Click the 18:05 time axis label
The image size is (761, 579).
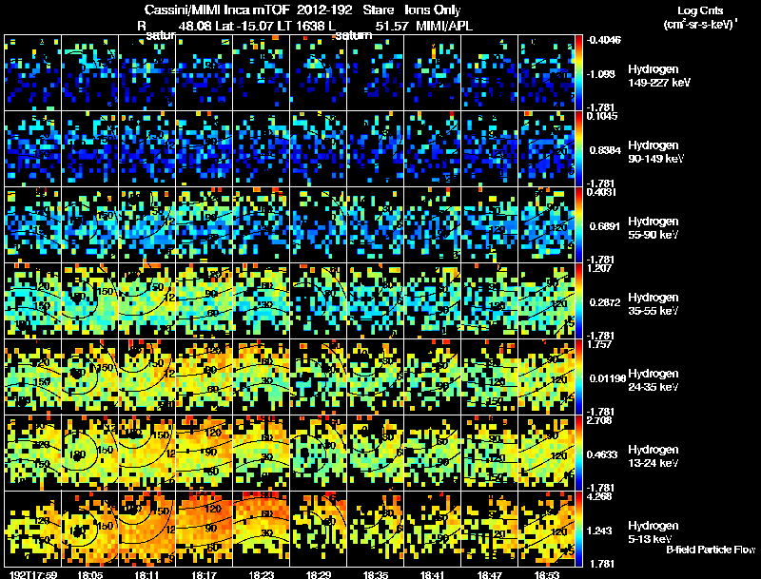point(89,574)
